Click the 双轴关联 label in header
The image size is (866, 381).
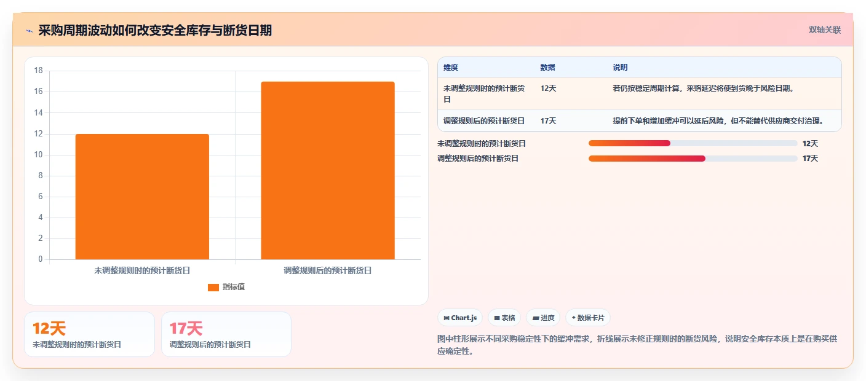tap(824, 29)
